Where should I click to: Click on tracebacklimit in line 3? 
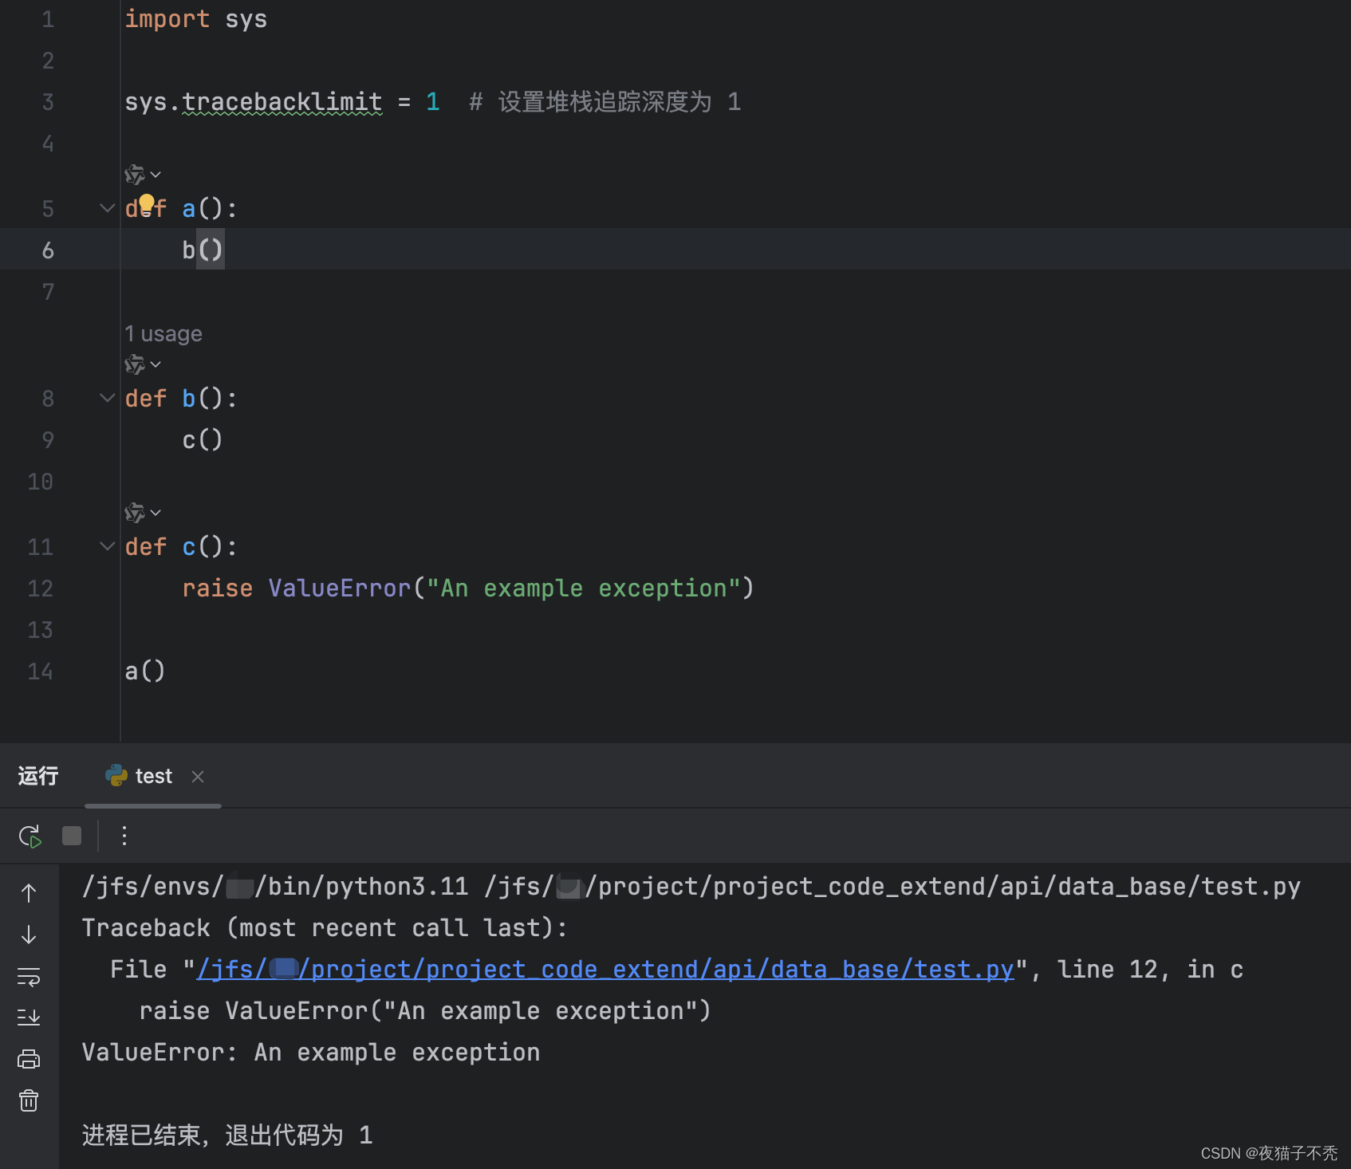282,102
